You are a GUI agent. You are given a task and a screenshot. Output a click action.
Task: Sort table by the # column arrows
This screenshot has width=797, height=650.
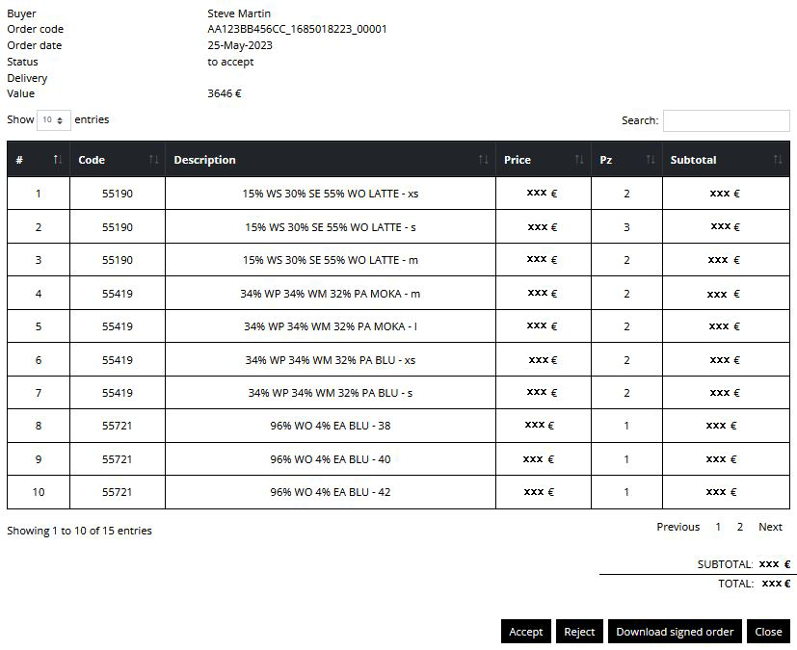pos(57,160)
